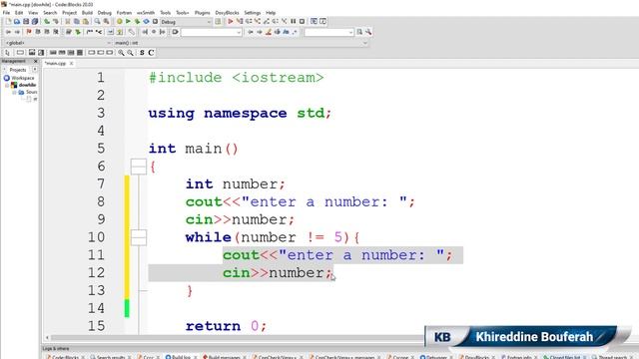
Task: Collapse the while loop fold at line 10
Action: (139, 237)
